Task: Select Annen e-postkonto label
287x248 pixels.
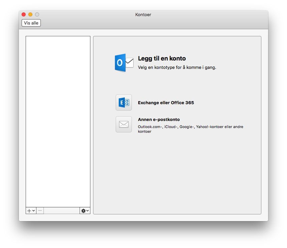Action: 159,119
